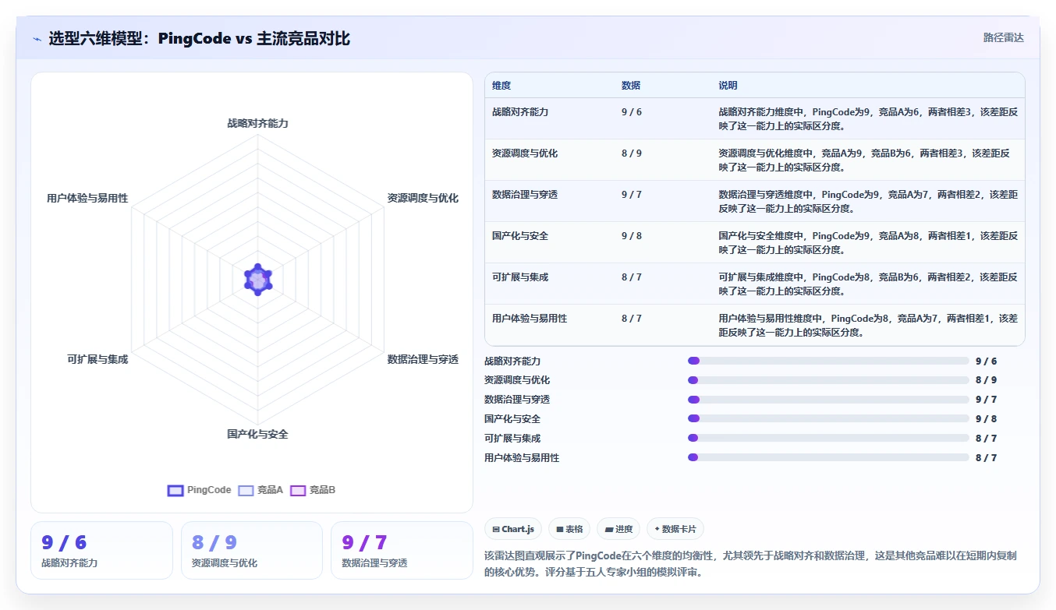
Task: Open the 9 / 7 数据治理与穿透 stat card
Action: tap(402, 550)
